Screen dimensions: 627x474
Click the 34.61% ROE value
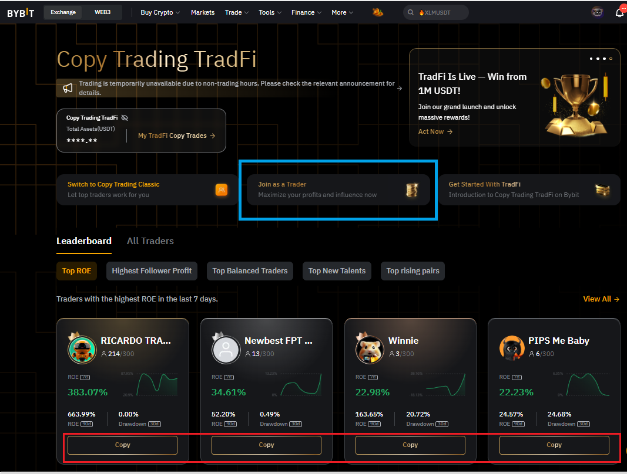pyautogui.click(x=229, y=392)
